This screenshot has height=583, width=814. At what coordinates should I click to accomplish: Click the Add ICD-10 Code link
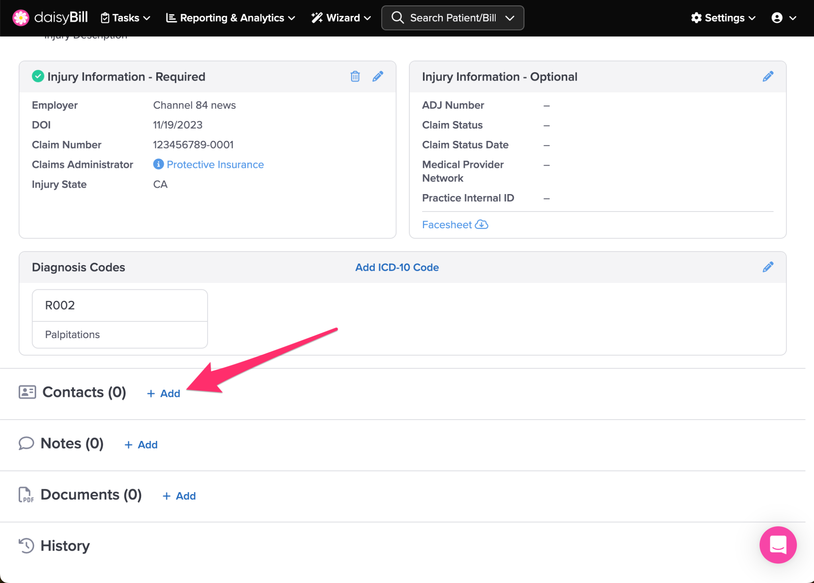[x=397, y=267]
